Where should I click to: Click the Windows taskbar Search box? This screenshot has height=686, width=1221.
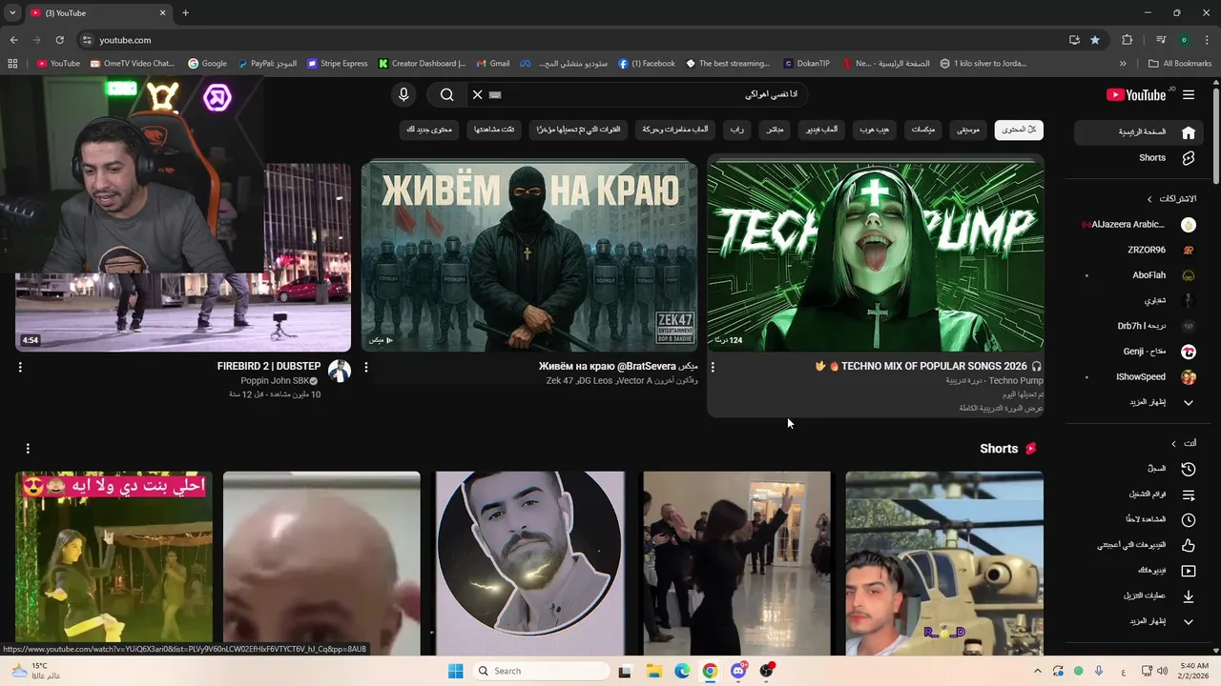coord(542,671)
